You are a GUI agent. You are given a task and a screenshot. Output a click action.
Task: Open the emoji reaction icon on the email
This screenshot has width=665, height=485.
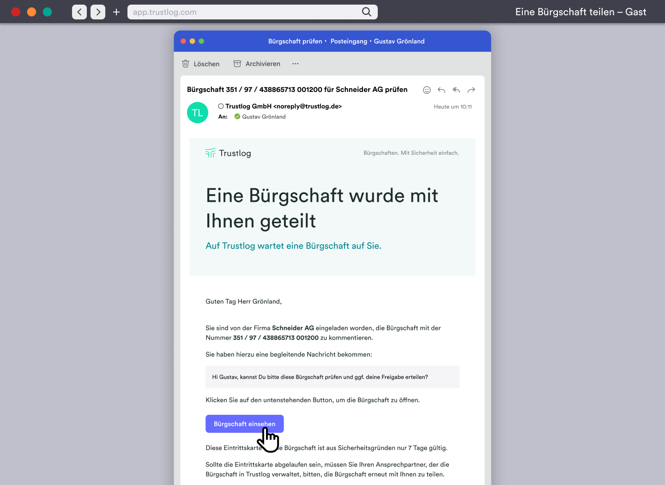click(427, 90)
